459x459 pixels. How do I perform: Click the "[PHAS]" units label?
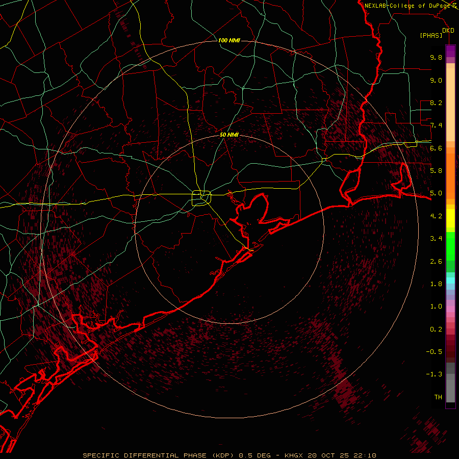(x=431, y=35)
